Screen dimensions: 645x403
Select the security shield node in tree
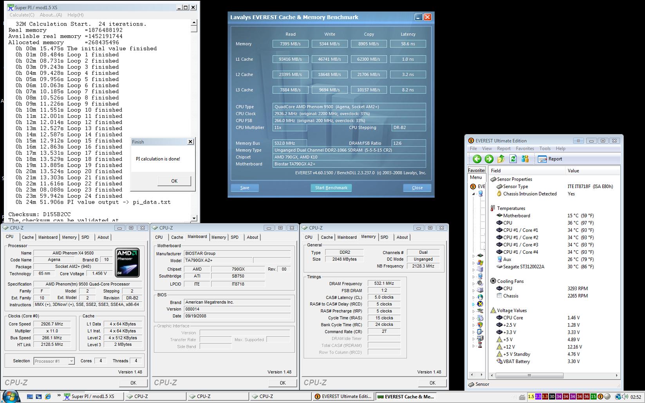click(480, 325)
